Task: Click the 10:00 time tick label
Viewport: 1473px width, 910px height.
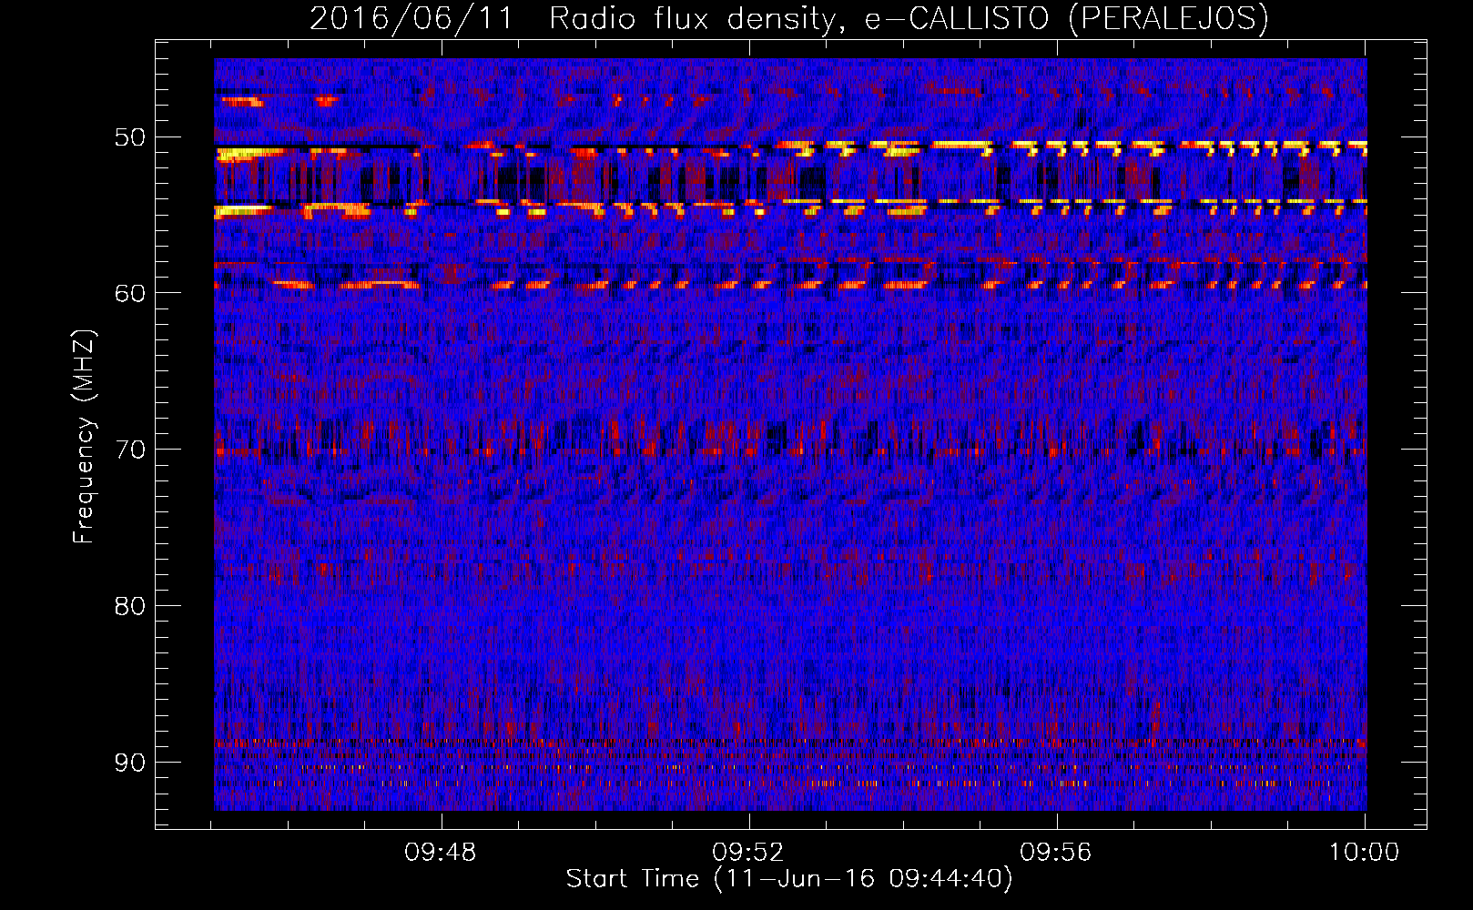Action: coord(1364,853)
